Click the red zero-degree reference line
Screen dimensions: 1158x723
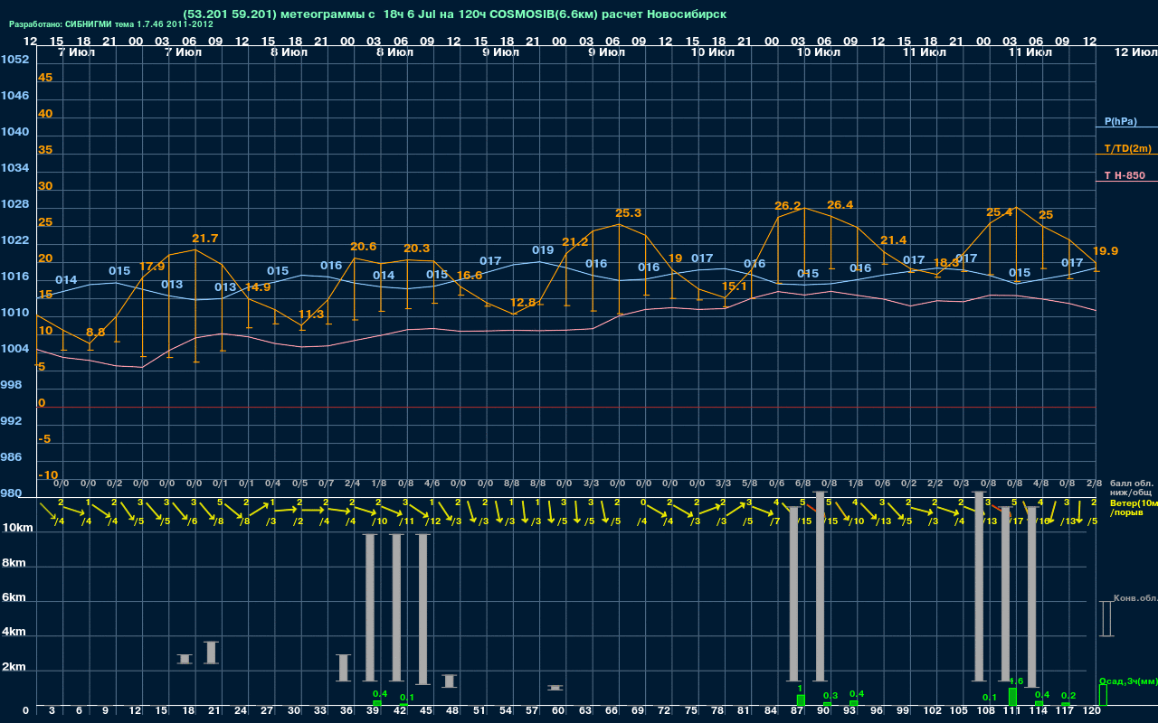point(566,407)
